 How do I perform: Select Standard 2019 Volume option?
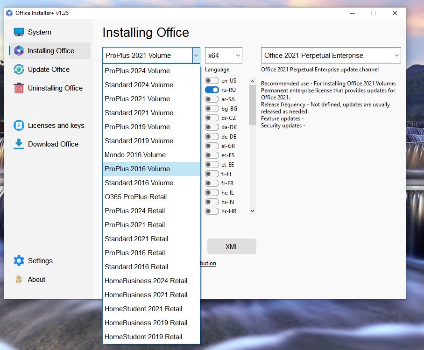coord(151,141)
